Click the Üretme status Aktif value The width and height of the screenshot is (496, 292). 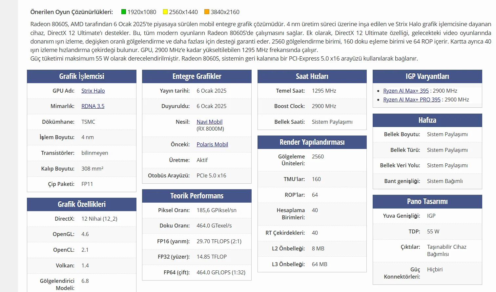tap(202, 160)
